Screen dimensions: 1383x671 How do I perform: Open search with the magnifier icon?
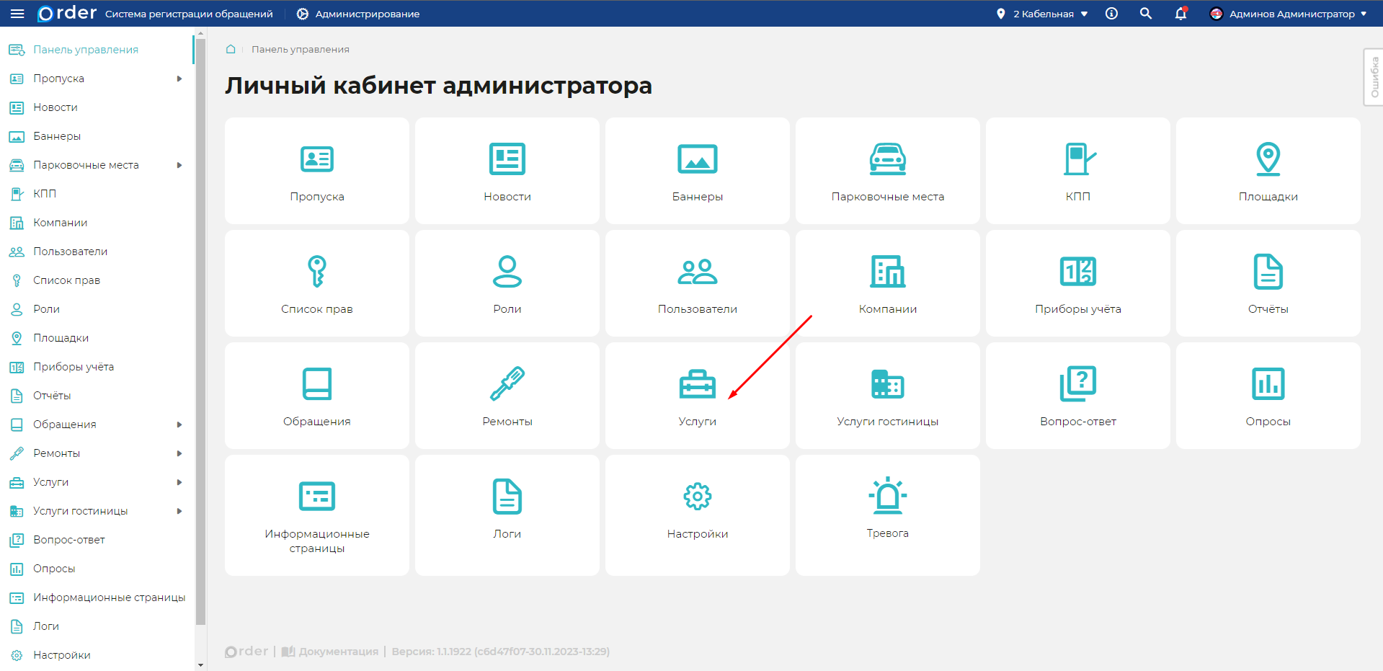click(1145, 14)
